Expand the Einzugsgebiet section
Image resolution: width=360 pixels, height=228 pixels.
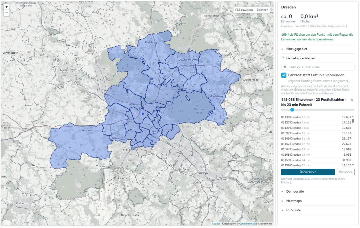[x=318, y=49]
